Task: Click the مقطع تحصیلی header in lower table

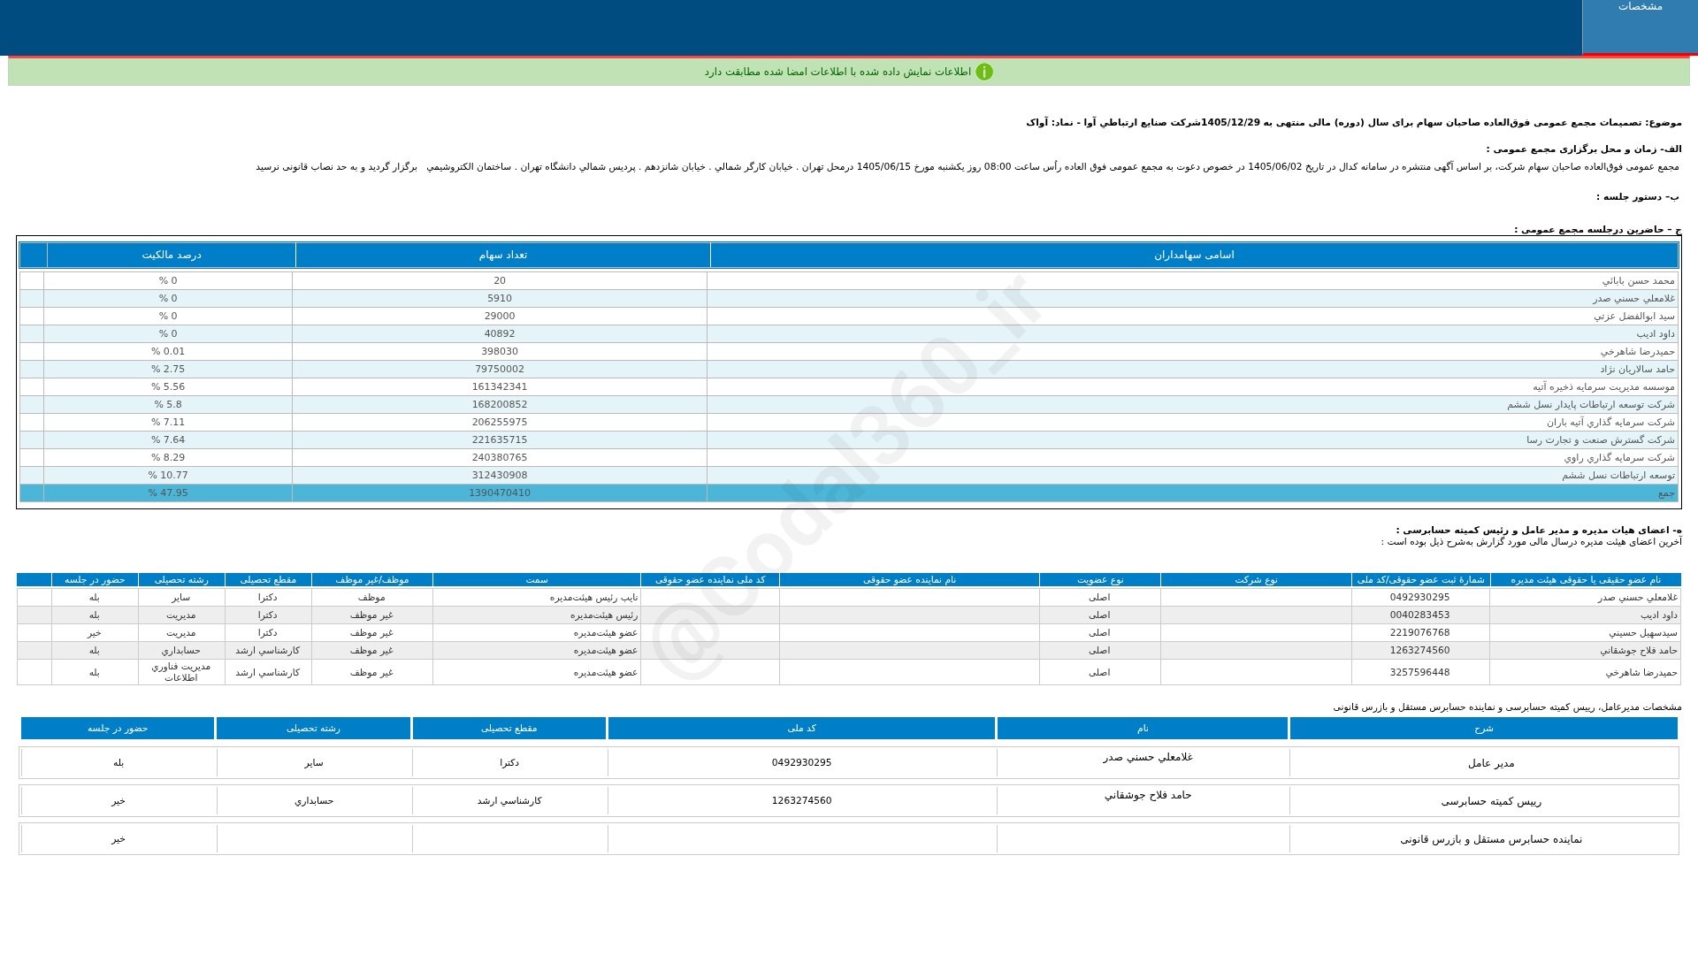Action: [x=509, y=728]
